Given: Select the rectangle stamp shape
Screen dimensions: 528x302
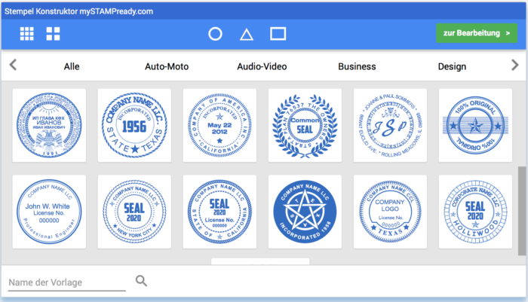Looking at the screenshot, I should [278, 34].
